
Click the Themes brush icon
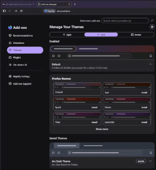coord(10,50)
